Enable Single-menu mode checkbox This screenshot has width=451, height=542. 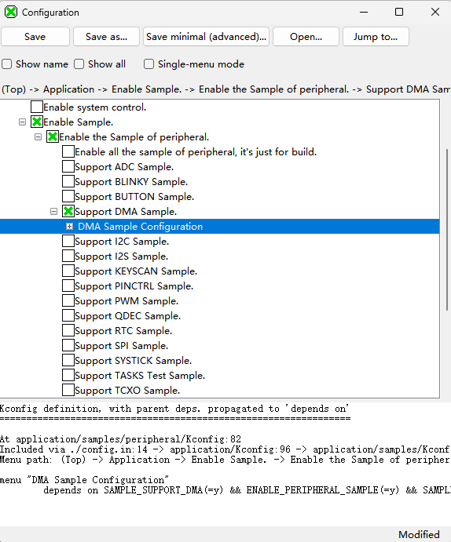[x=148, y=64]
